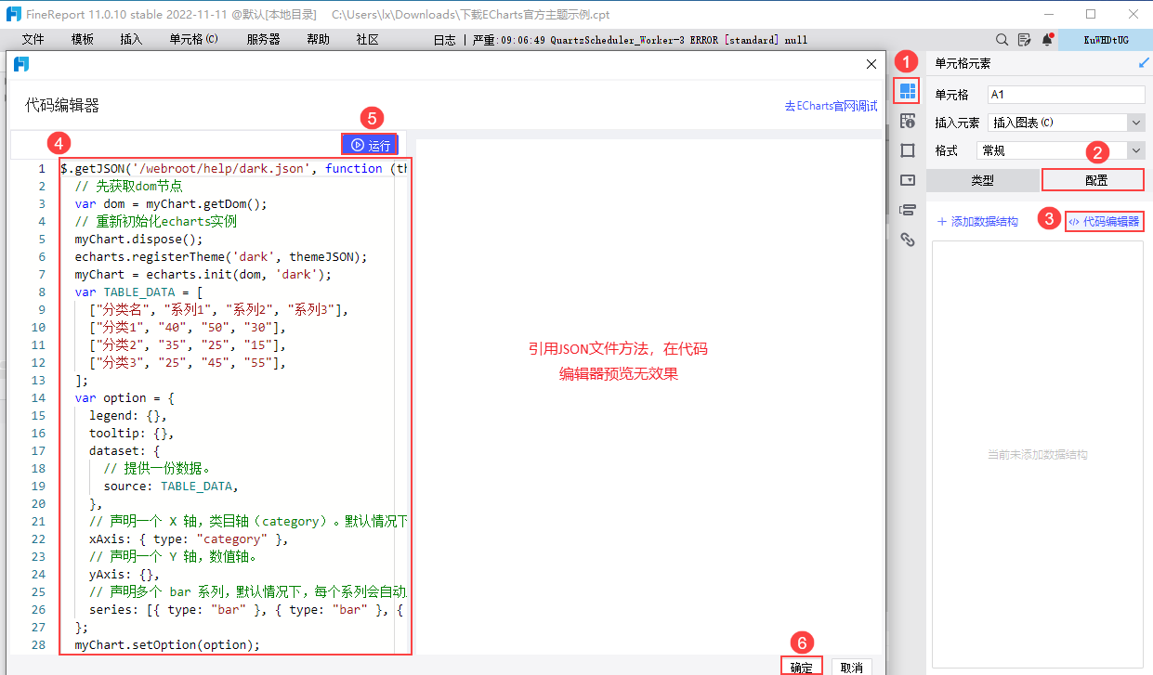
Task: Cancel the dialog with 取消
Action: pyautogui.click(x=851, y=668)
